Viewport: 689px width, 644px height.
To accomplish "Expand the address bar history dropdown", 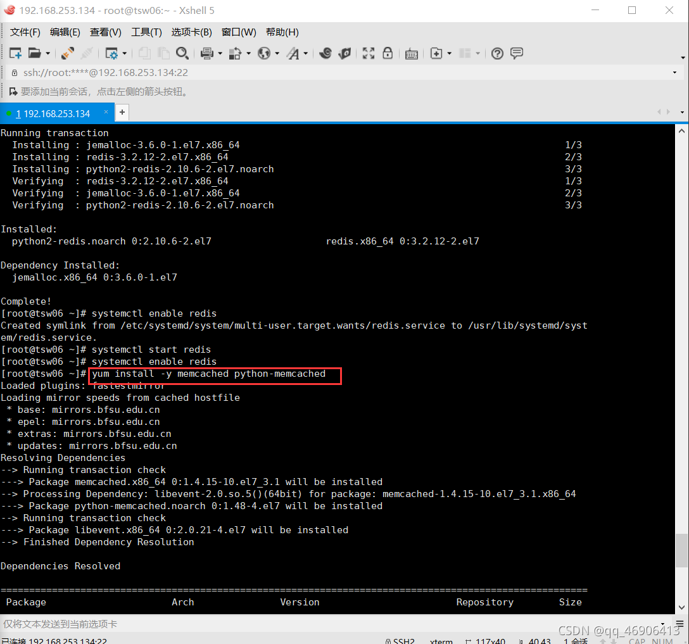I will [x=674, y=72].
